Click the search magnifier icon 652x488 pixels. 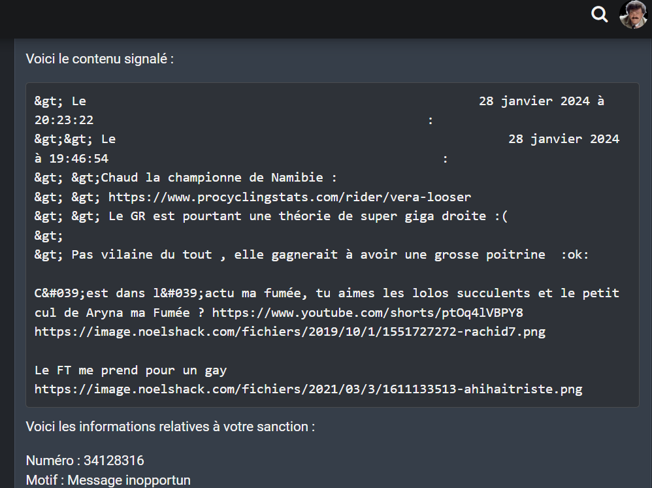pyautogui.click(x=599, y=14)
